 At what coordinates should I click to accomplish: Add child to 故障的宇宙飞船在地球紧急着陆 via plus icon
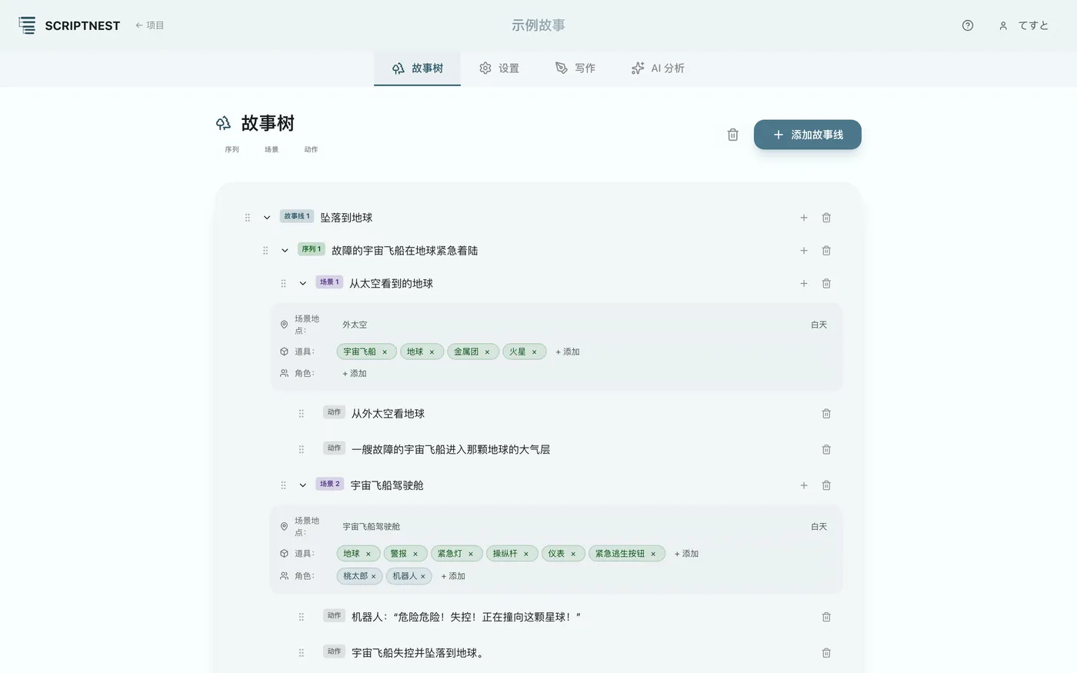click(x=804, y=251)
